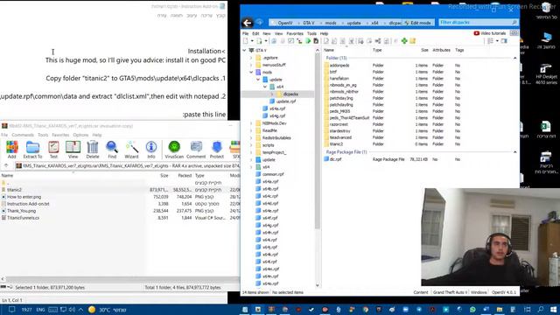Click Windows Start button on taskbar
Viewport: 560px width, 315px height.
(x=554, y=309)
